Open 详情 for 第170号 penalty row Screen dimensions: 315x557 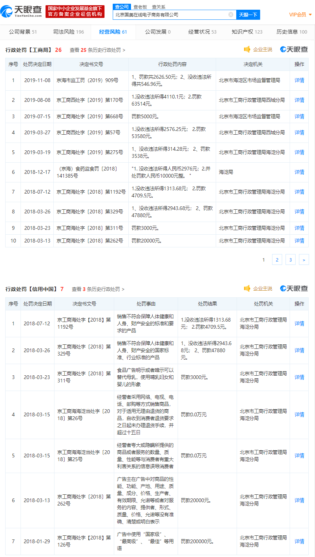point(299,100)
